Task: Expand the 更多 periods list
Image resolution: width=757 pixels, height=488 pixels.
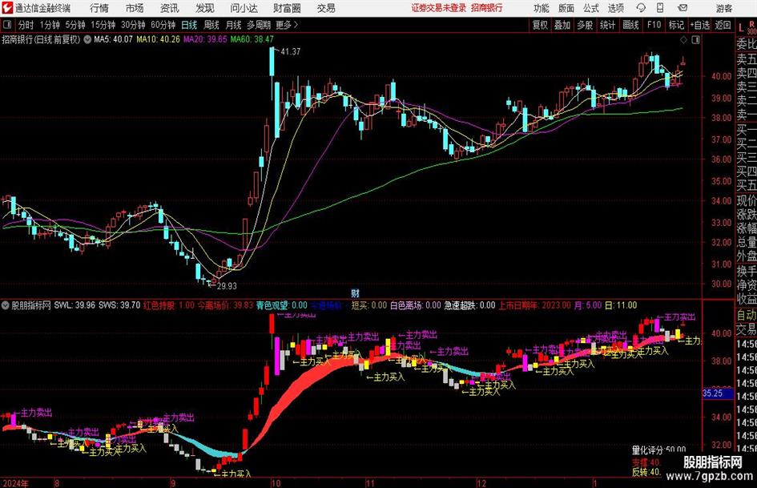Action: pyautogui.click(x=287, y=25)
